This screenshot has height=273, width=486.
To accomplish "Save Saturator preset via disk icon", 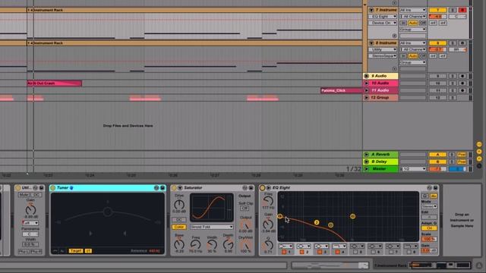I will click(x=251, y=188).
